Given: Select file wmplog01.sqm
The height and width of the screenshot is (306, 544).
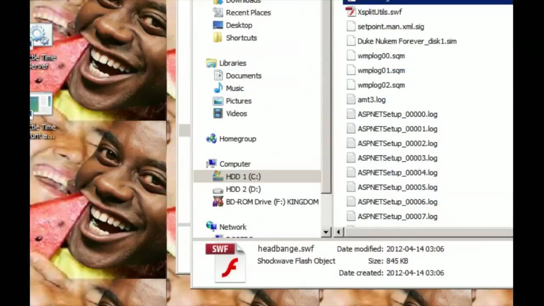Looking at the screenshot, I should coord(381,70).
